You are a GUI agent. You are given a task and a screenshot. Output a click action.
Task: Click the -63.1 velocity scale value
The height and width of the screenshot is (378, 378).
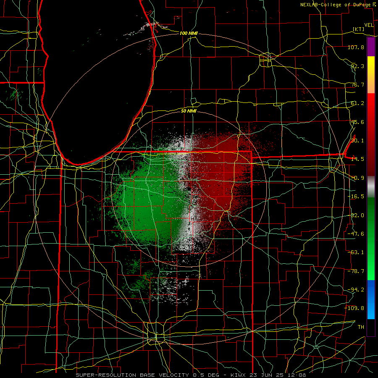[356, 252]
